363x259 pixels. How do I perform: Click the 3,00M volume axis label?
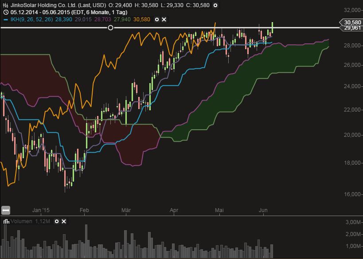[353, 222]
